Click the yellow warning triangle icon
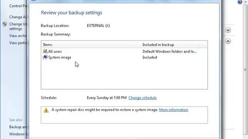Viewport: 248px width, 139px height. click(46, 110)
